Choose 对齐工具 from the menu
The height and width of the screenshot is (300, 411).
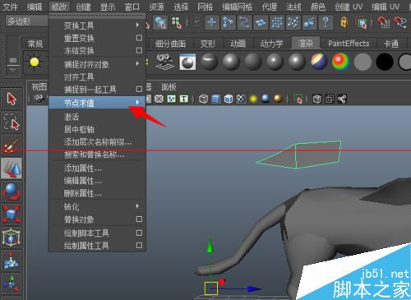click(x=97, y=77)
